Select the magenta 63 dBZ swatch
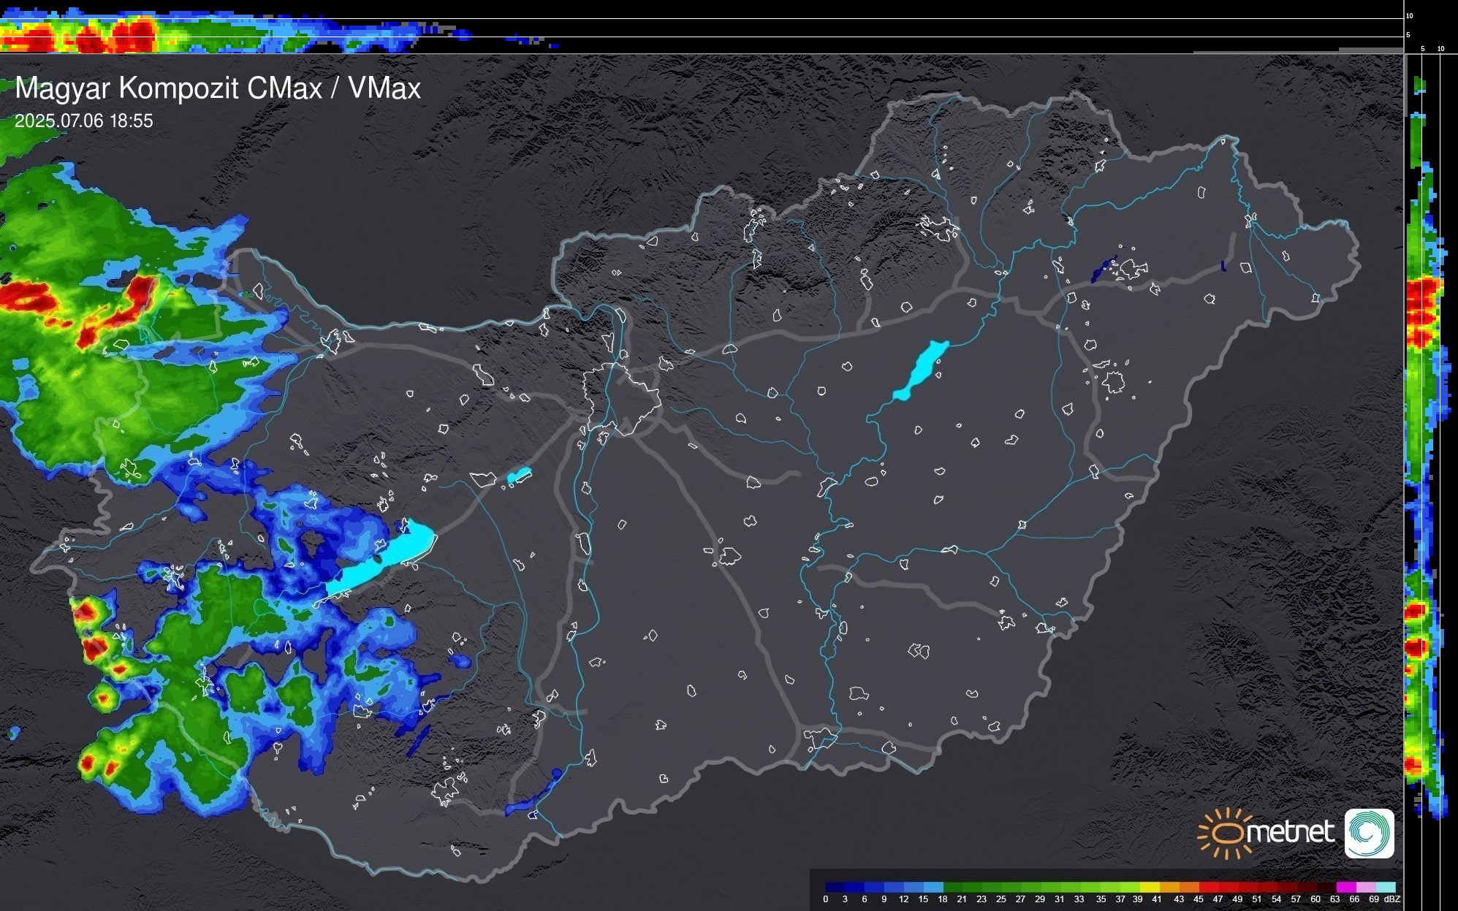This screenshot has height=911, width=1458. coord(1345,887)
